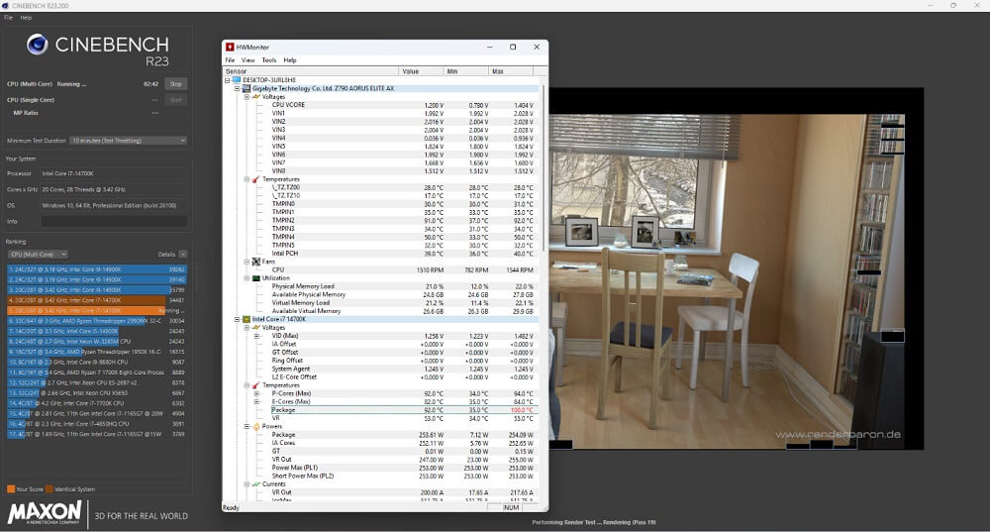Click the Cinebench sphere logo icon
The height and width of the screenshot is (532, 990).
(x=39, y=45)
